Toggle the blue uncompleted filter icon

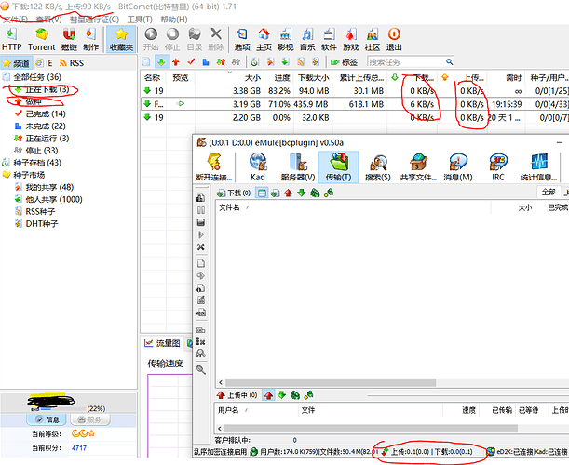tap(206, 62)
